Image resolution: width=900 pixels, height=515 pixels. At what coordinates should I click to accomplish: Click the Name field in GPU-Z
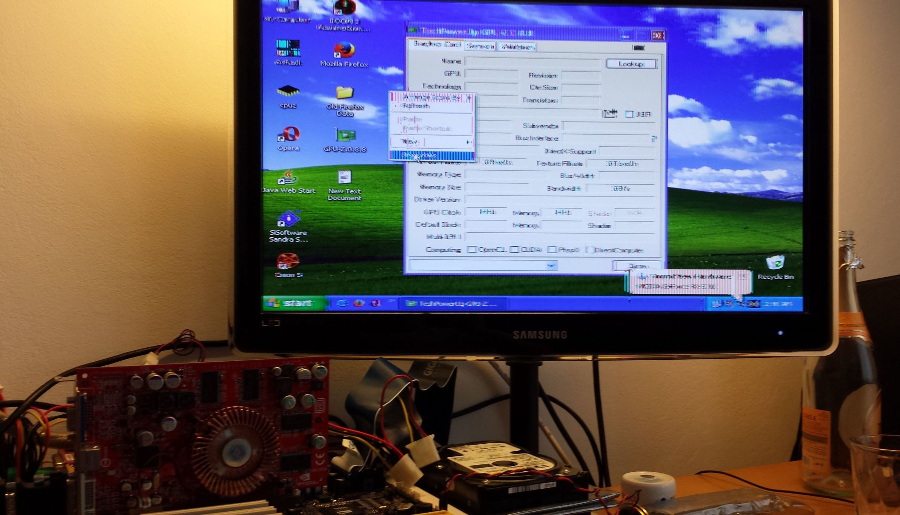tap(533, 61)
